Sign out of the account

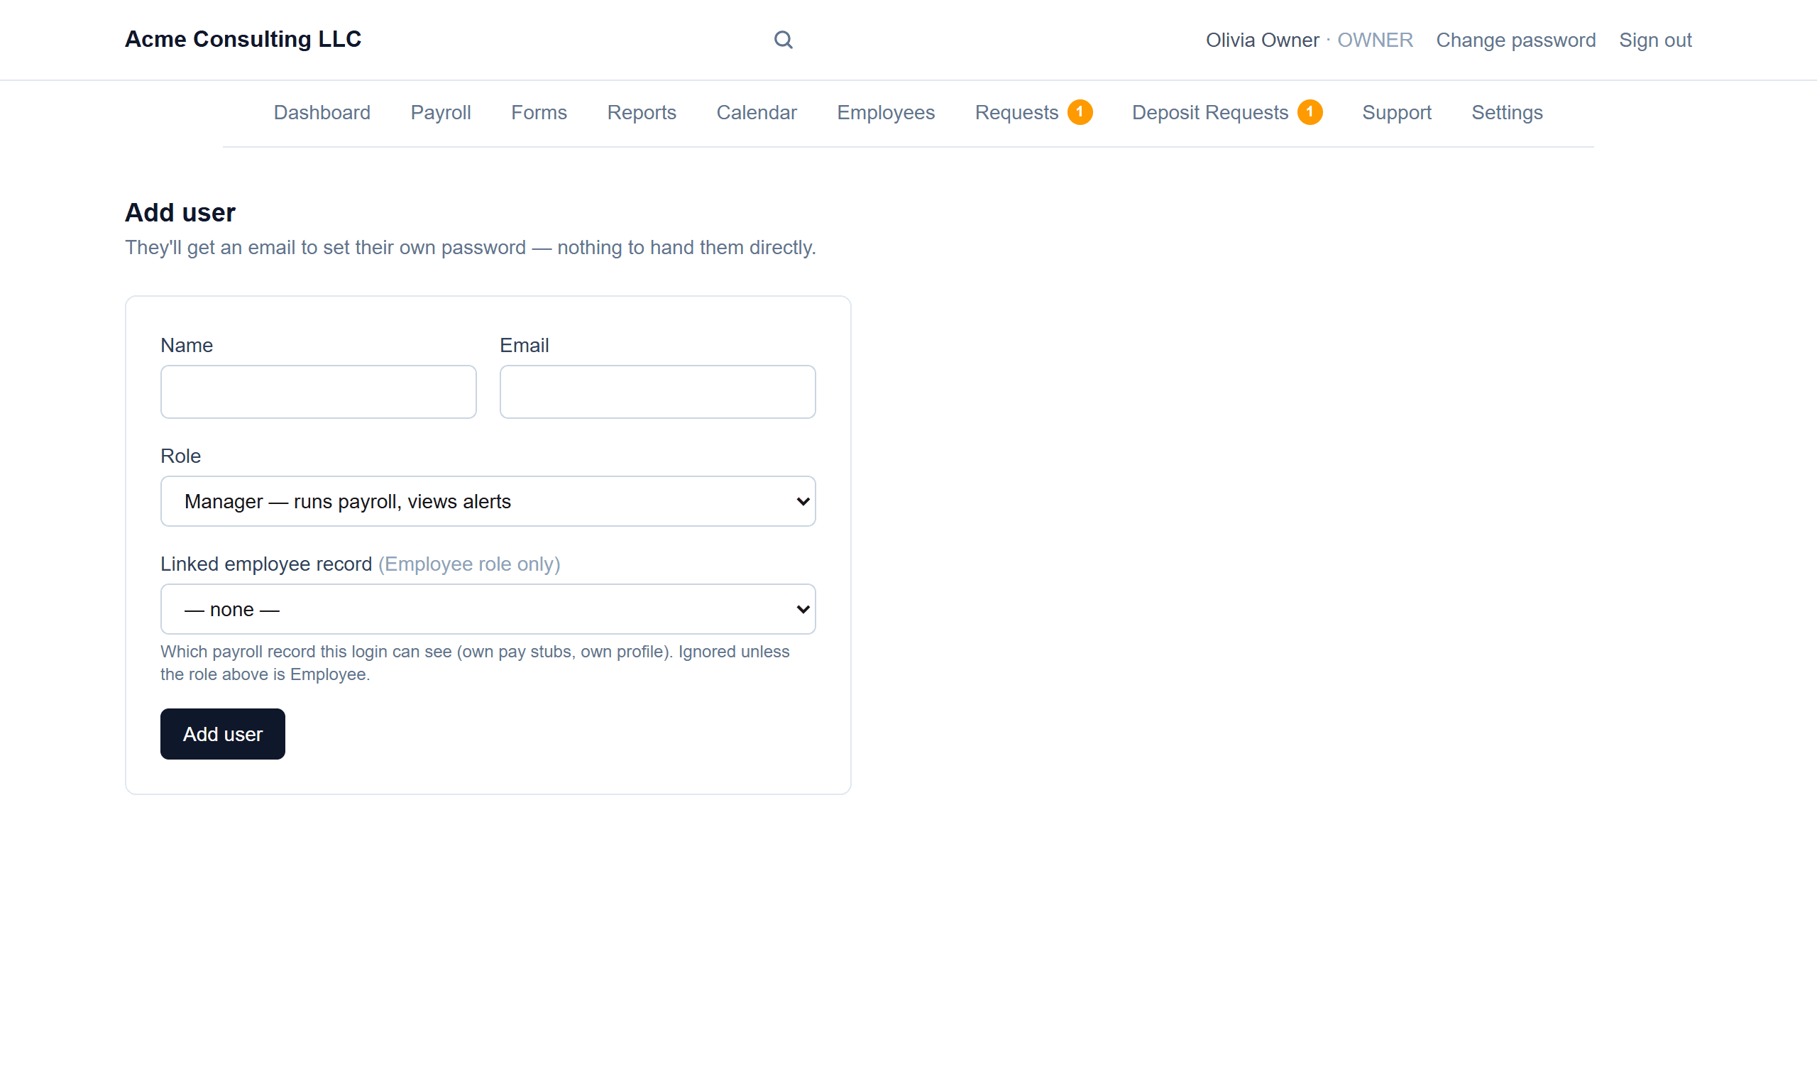[x=1655, y=40]
